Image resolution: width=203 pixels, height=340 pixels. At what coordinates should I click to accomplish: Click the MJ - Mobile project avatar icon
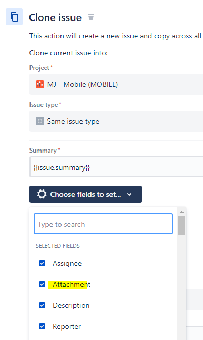coord(40,84)
